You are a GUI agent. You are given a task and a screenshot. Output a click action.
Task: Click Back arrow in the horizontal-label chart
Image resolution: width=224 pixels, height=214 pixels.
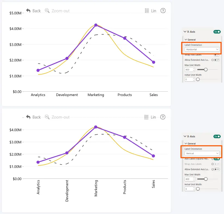point(28,11)
